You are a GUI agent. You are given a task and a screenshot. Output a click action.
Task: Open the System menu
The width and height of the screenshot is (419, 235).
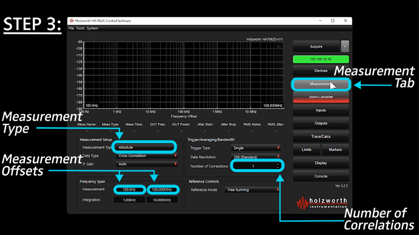(x=93, y=28)
